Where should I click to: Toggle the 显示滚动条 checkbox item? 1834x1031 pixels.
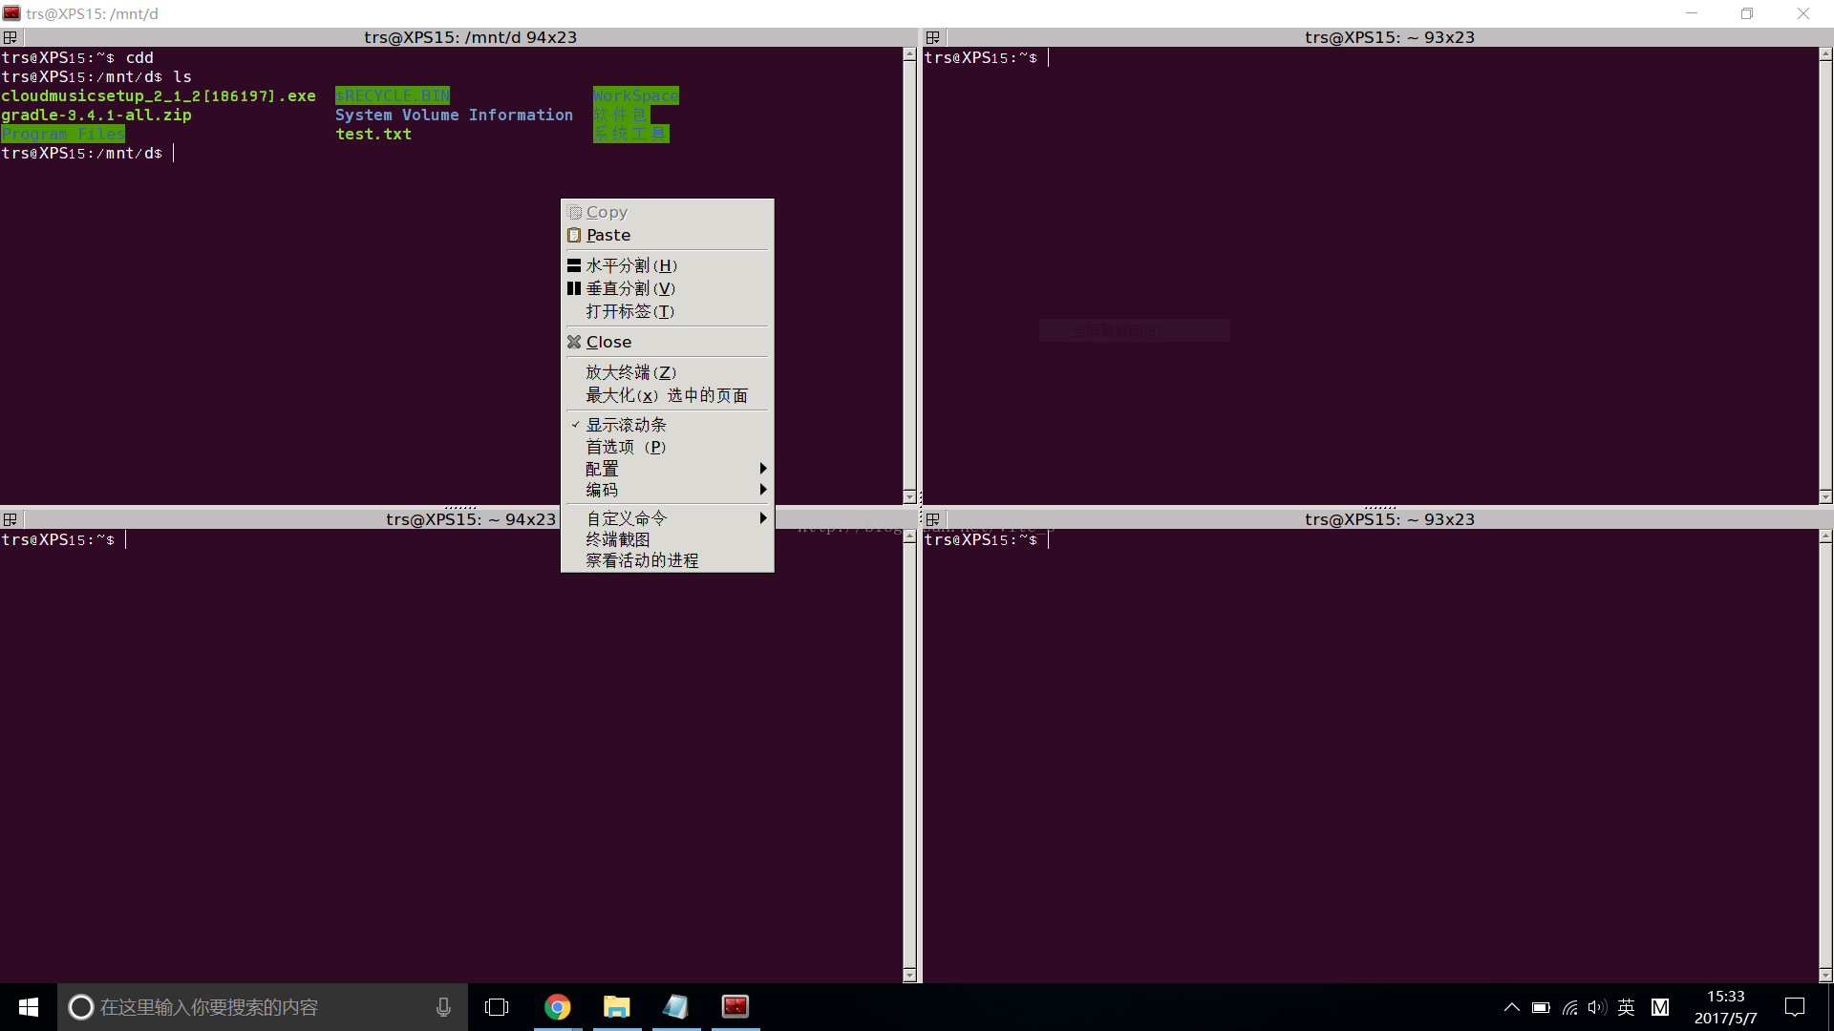tap(667, 425)
